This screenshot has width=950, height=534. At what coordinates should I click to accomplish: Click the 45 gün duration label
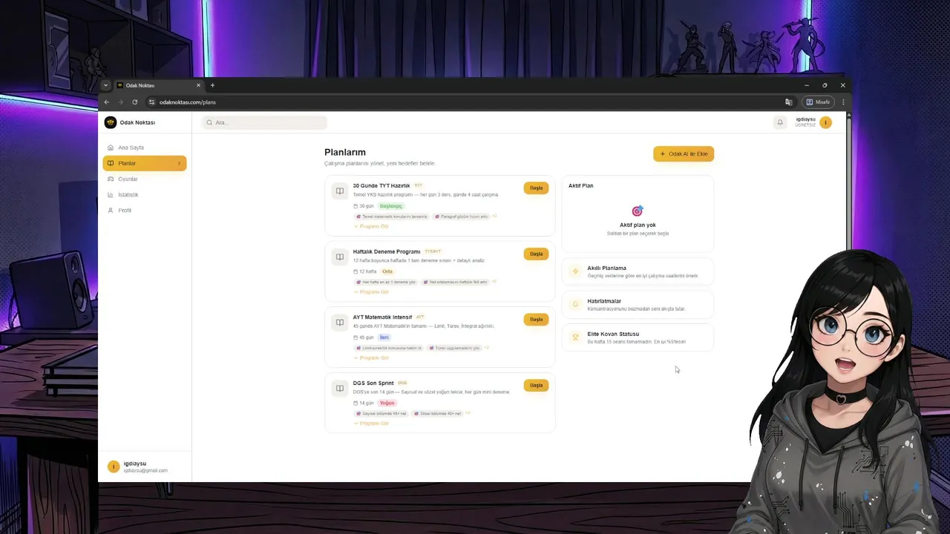click(x=364, y=337)
